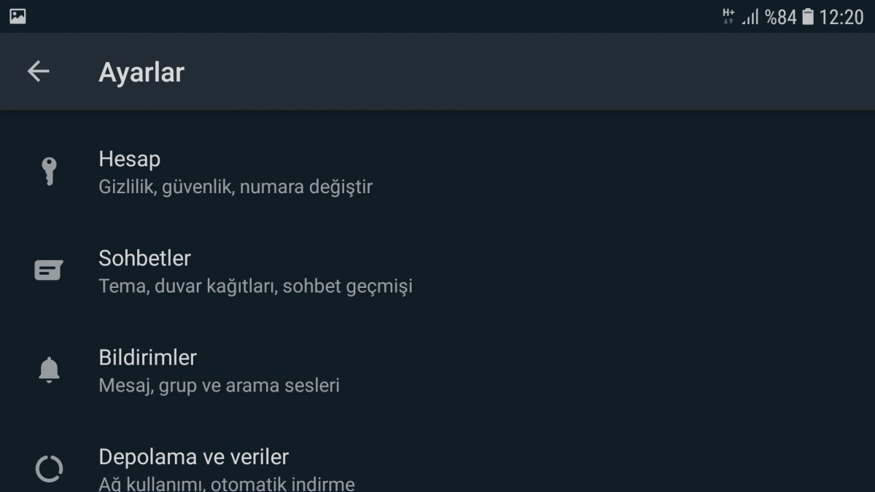Open the Hesap settings entry
This screenshot has height=492, width=875.
[130, 159]
